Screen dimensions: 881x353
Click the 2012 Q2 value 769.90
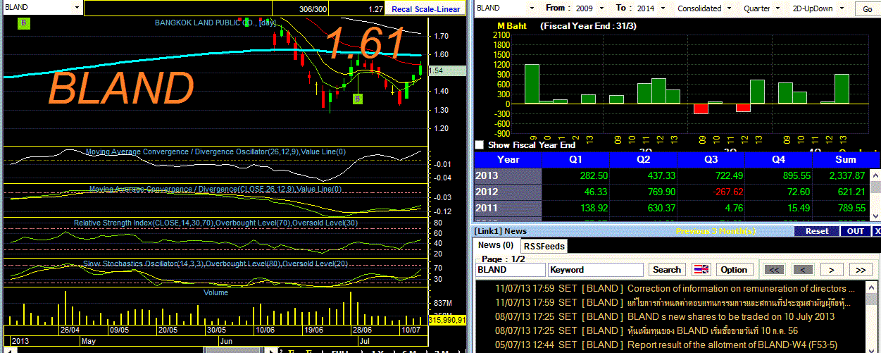pos(660,192)
